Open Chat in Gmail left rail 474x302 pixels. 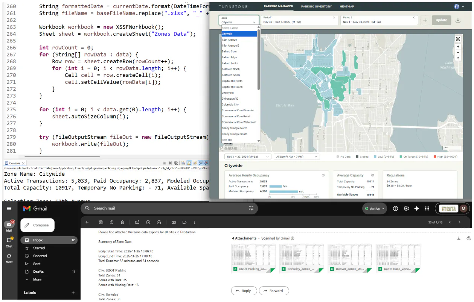coord(9,242)
